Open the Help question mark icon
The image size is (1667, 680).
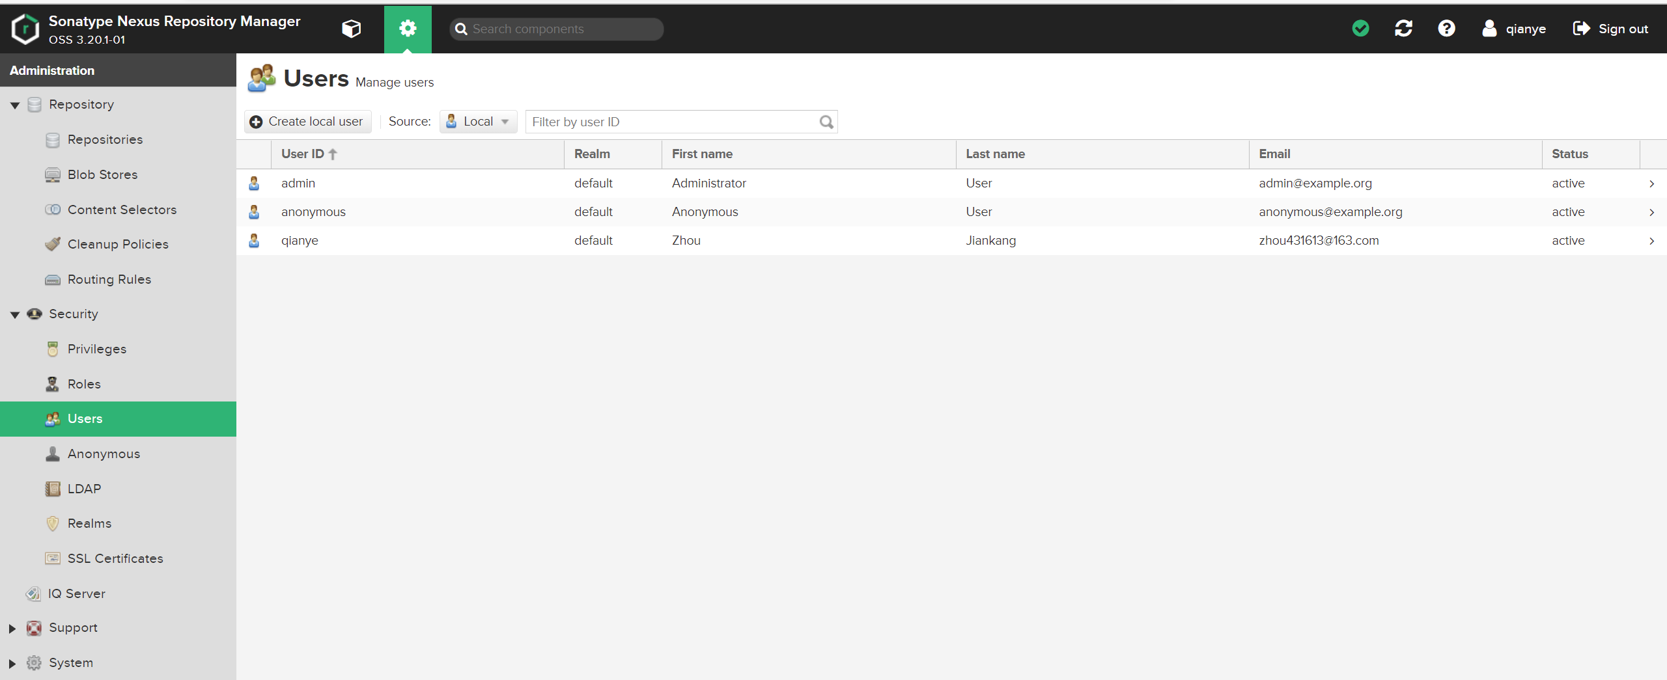1446,28
